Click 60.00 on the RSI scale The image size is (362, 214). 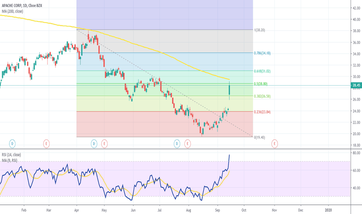(x=357, y=170)
